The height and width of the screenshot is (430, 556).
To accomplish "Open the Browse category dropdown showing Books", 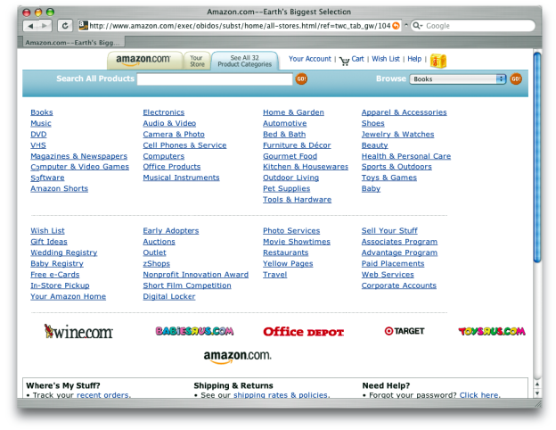I will pyautogui.click(x=457, y=79).
